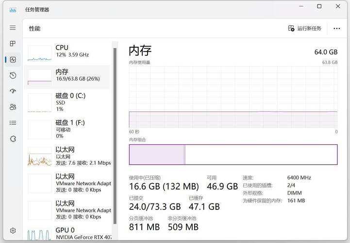Select 磁盘 1 (F:) removable disk
Image resolution: width=350 pixels, height=243 pixels.
tap(68, 129)
